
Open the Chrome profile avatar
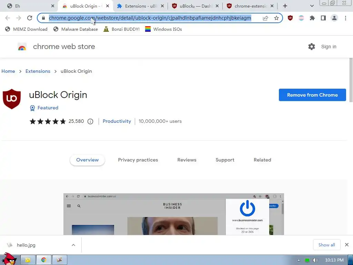pyautogui.click(x=334, y=18)
